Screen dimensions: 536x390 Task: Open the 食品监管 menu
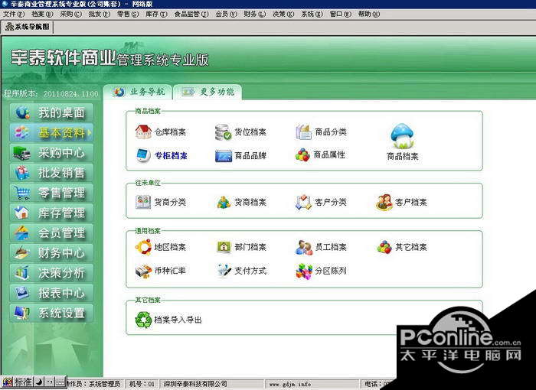coord(191,14)
